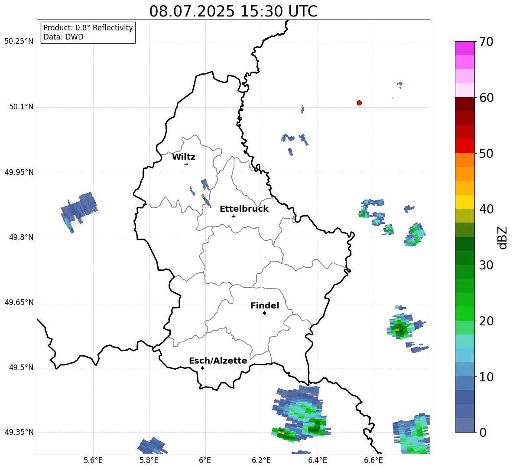Click the 40 tick on the colorbar

(486, 209)
